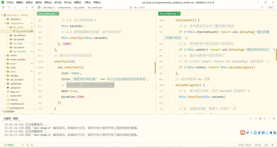Click the new file toolbar icon

click(x=3, y=7)
